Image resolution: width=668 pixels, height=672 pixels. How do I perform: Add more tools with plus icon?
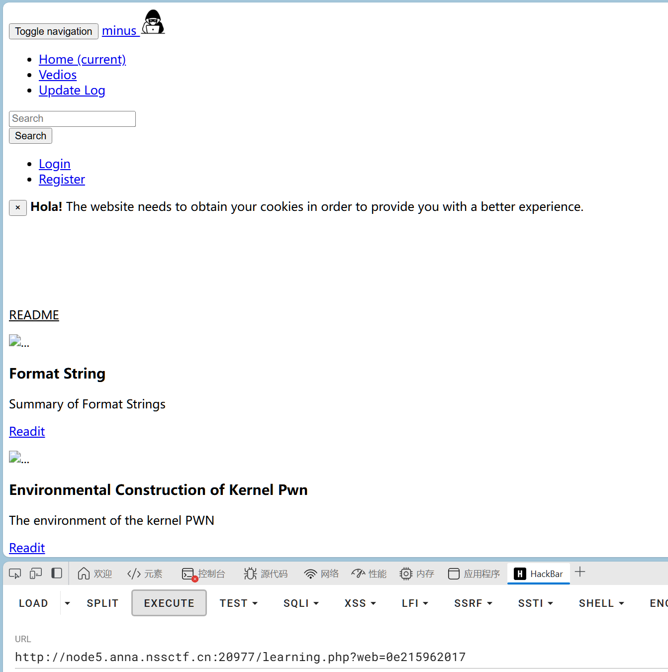(x=580, y=572)
